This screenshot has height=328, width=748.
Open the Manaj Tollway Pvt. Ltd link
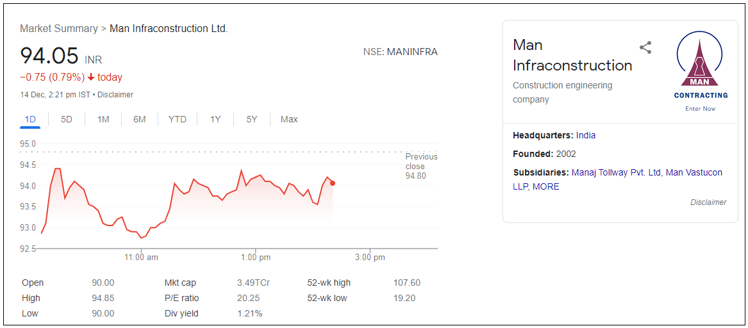tap(615, 172)
